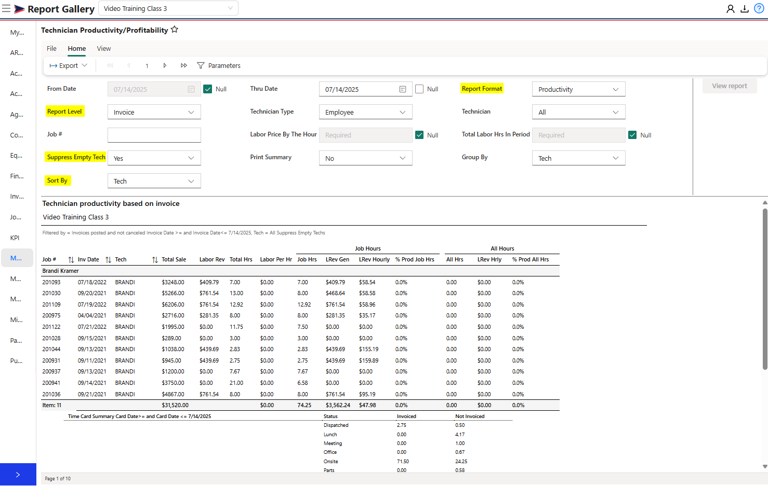Open Print Summary dropdown
768x486 pixels.
coord(366,158)
